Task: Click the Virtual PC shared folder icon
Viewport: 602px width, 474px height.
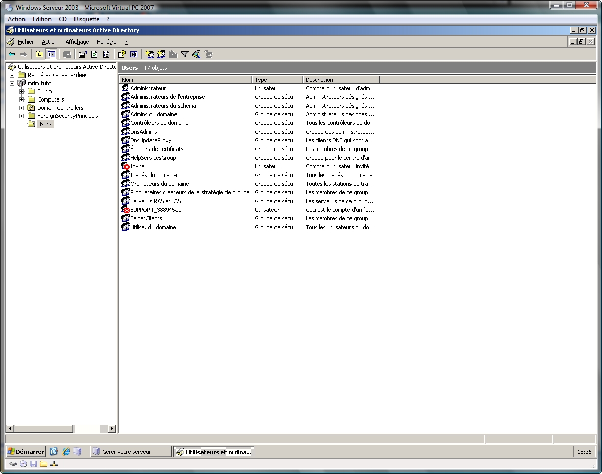Action: pos(43,464)
